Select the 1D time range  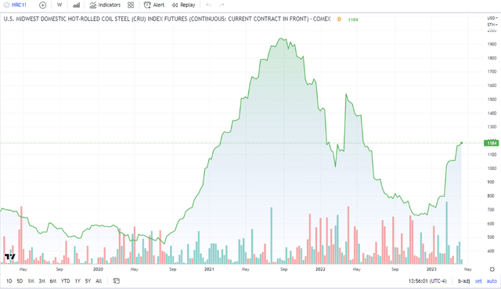[9, 281]
